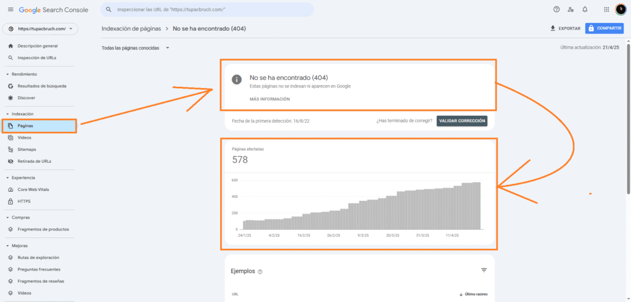Viewport: 631px width, 302px height.
Task: Click the search magnifier icon
Action: coord(108,9)
